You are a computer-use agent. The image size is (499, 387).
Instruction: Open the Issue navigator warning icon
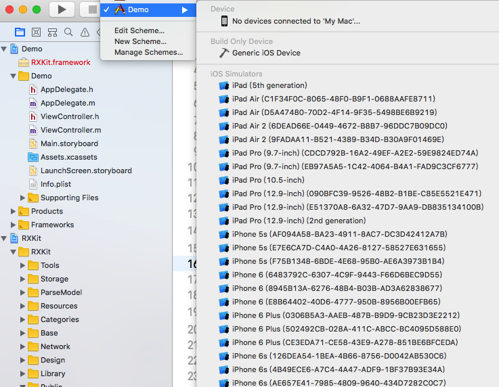[x=85, y=32]
